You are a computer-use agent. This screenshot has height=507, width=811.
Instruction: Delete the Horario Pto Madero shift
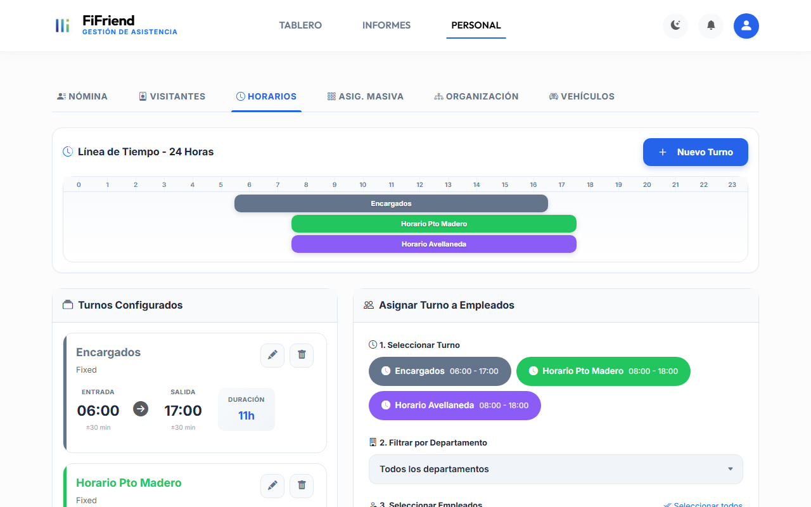point(302,485)
